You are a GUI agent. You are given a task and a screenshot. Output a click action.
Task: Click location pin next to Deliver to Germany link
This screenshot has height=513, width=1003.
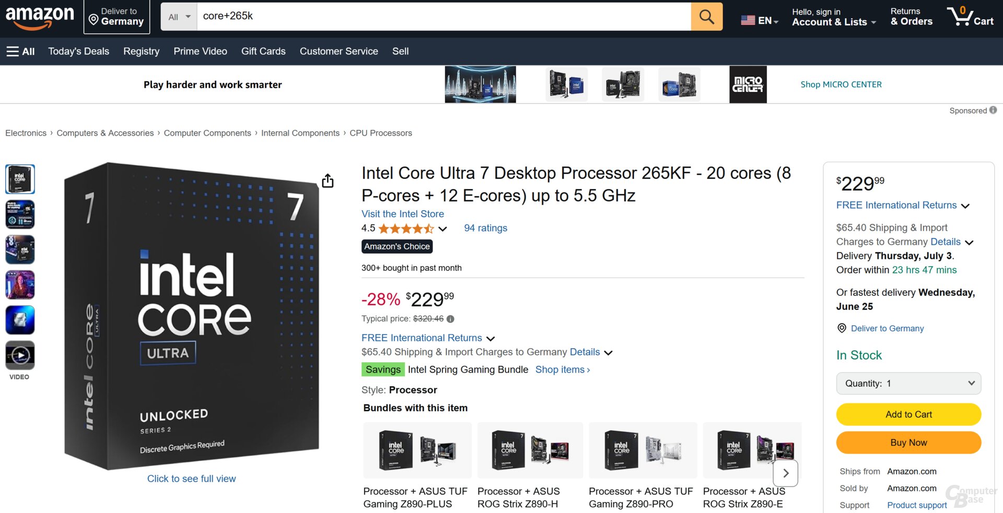[842, 328]
